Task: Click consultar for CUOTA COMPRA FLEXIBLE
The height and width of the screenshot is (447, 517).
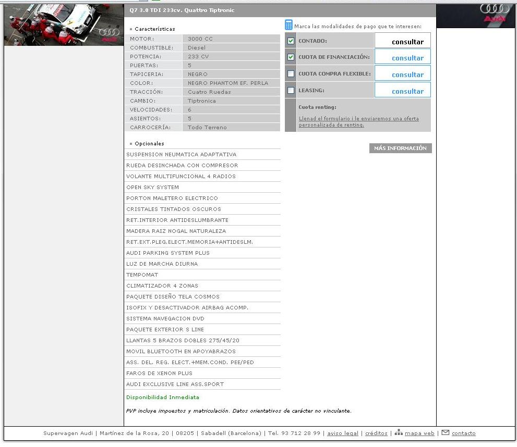Action: click(403, 73)
